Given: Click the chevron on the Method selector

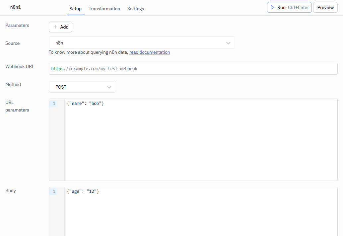Looking at the screenshot, I should (109, 87).
